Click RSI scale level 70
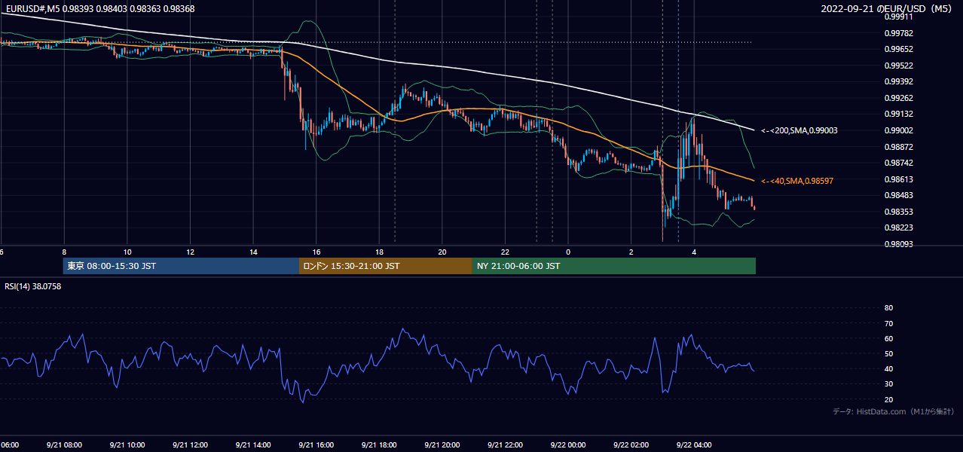This screenshot has height=452, width=963. tap(888, 324)
